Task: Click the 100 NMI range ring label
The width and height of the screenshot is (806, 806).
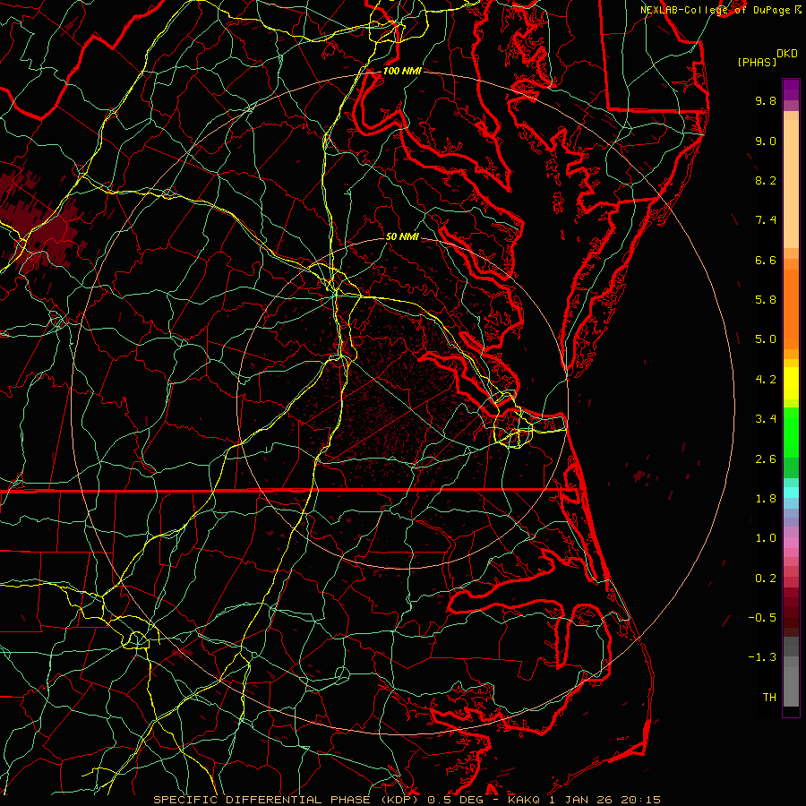Action: click(402, 71)
